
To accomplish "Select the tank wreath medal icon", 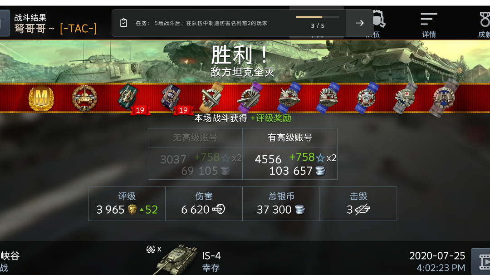I will pos(84,98).
